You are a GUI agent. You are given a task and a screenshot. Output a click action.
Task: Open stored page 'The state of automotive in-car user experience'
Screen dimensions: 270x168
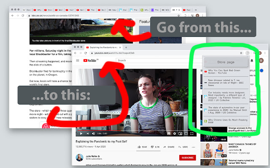[x=226, y=110]
